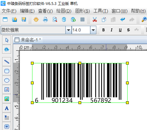This screenshot has width=147, height=130.
Task: Open the 绘图(D) menu
Action: click(x=64, y=11)
